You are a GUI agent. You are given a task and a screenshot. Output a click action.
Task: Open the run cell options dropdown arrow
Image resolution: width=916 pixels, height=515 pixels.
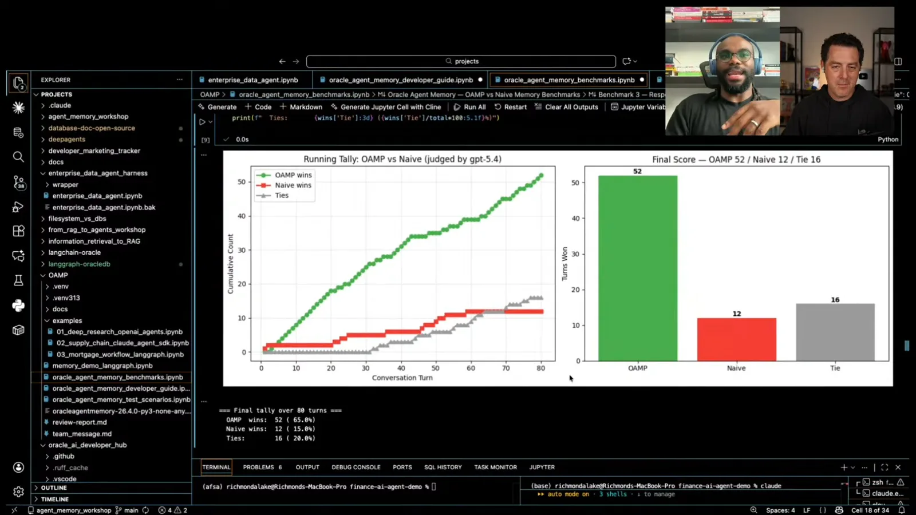(211, 122)
